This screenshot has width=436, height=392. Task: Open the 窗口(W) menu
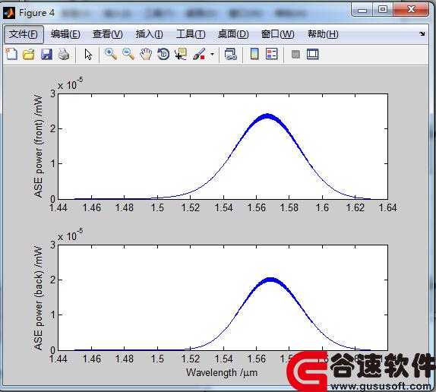click(x=277, y=34)
